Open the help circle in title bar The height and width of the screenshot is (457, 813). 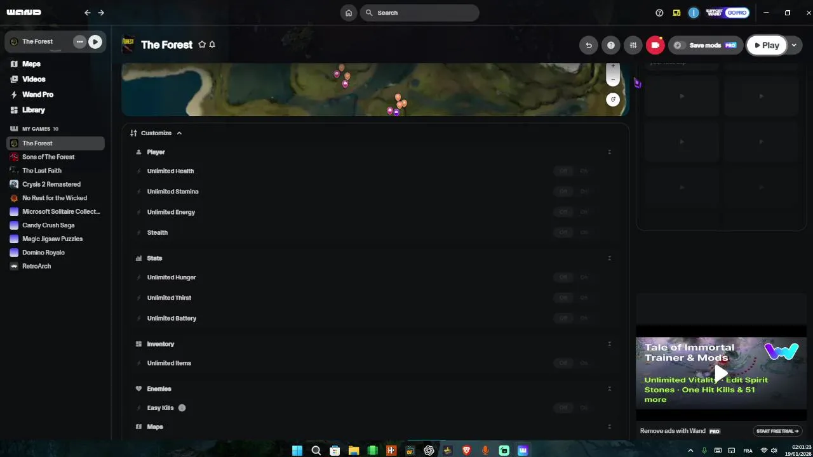659,13
